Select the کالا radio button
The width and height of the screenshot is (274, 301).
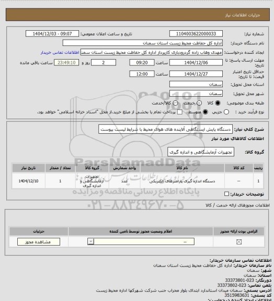pyautogui.click(x=218, y=103)
